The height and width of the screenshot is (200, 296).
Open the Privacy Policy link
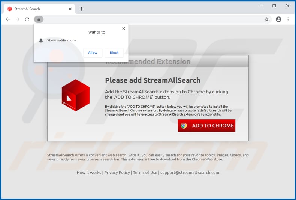[x=117, y=172]
